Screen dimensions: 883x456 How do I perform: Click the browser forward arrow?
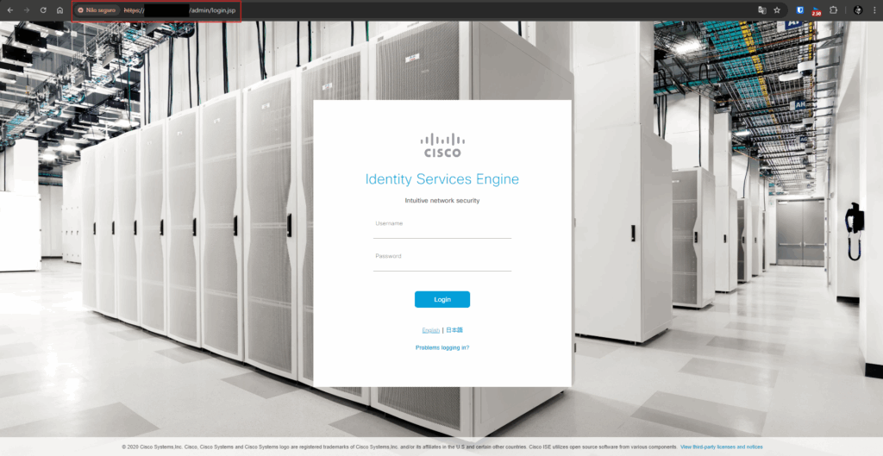coord(26,9)
